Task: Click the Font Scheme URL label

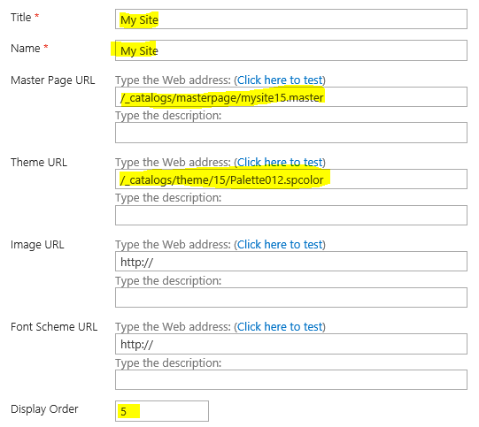Action: [x=54, y=326]
